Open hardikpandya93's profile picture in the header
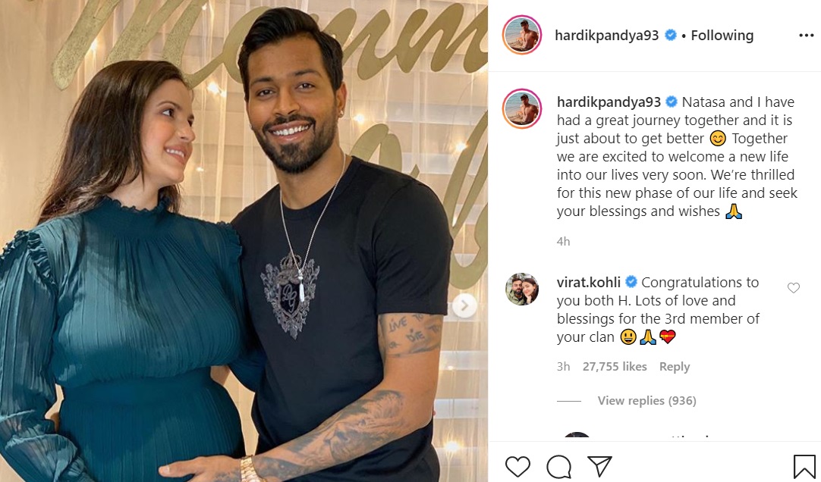 click(x=521, y=35)
